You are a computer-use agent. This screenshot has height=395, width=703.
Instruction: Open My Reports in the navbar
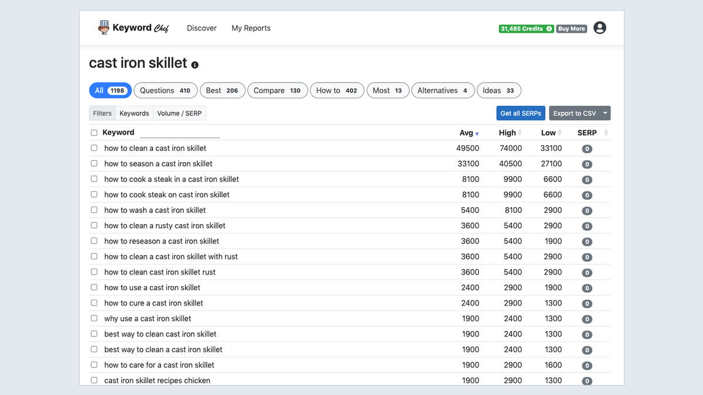(x=251, y=28)
